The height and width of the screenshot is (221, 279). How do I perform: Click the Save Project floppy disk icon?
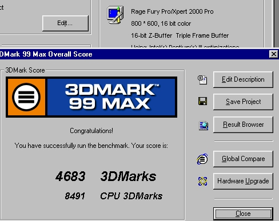[202, 101]
